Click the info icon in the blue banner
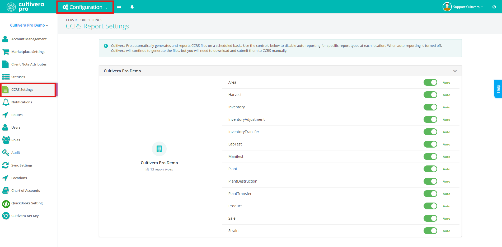The height and width of the screenshot is (247, 502). pos(106,46)
